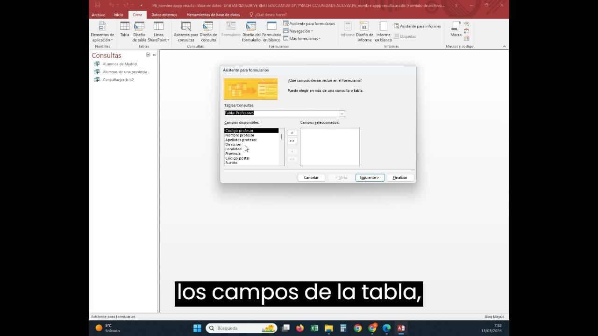598x336 pixels.
Task: Select the Sueldo field
Action: click(x=251, y=163)
